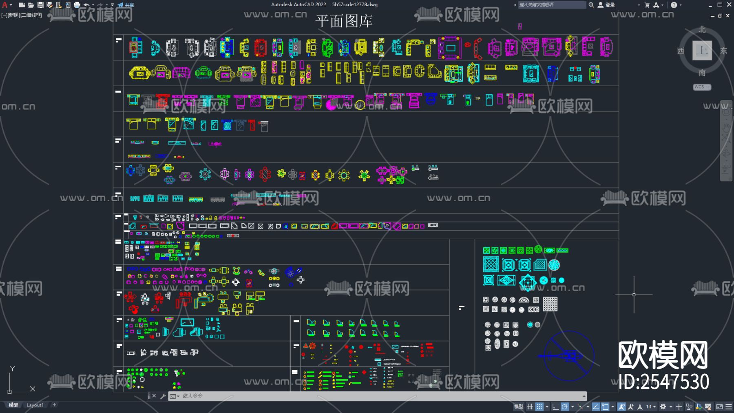Screen dimensions: 734x413
Task: Open the Help question mark icon
Action: 674,5
